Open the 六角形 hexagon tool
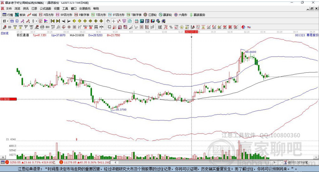Screen dimensions: 319x172 point(181,15)
